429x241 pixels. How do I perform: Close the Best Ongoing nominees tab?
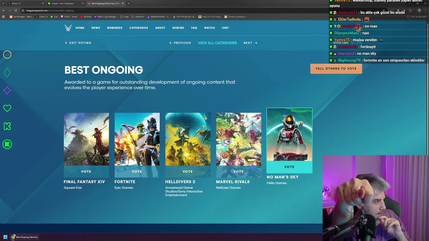click(123, 3)
